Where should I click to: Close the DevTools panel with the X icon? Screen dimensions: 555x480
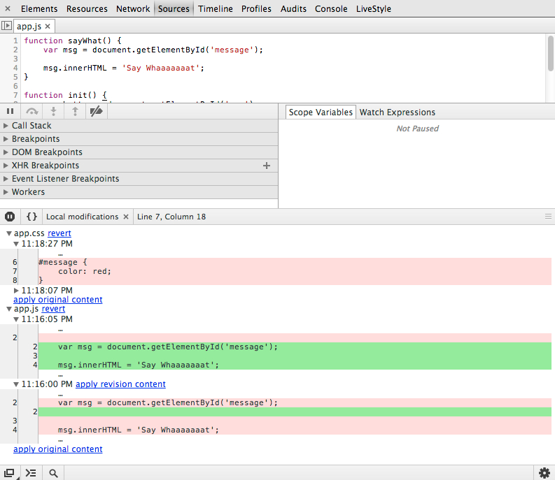point(8,8)
